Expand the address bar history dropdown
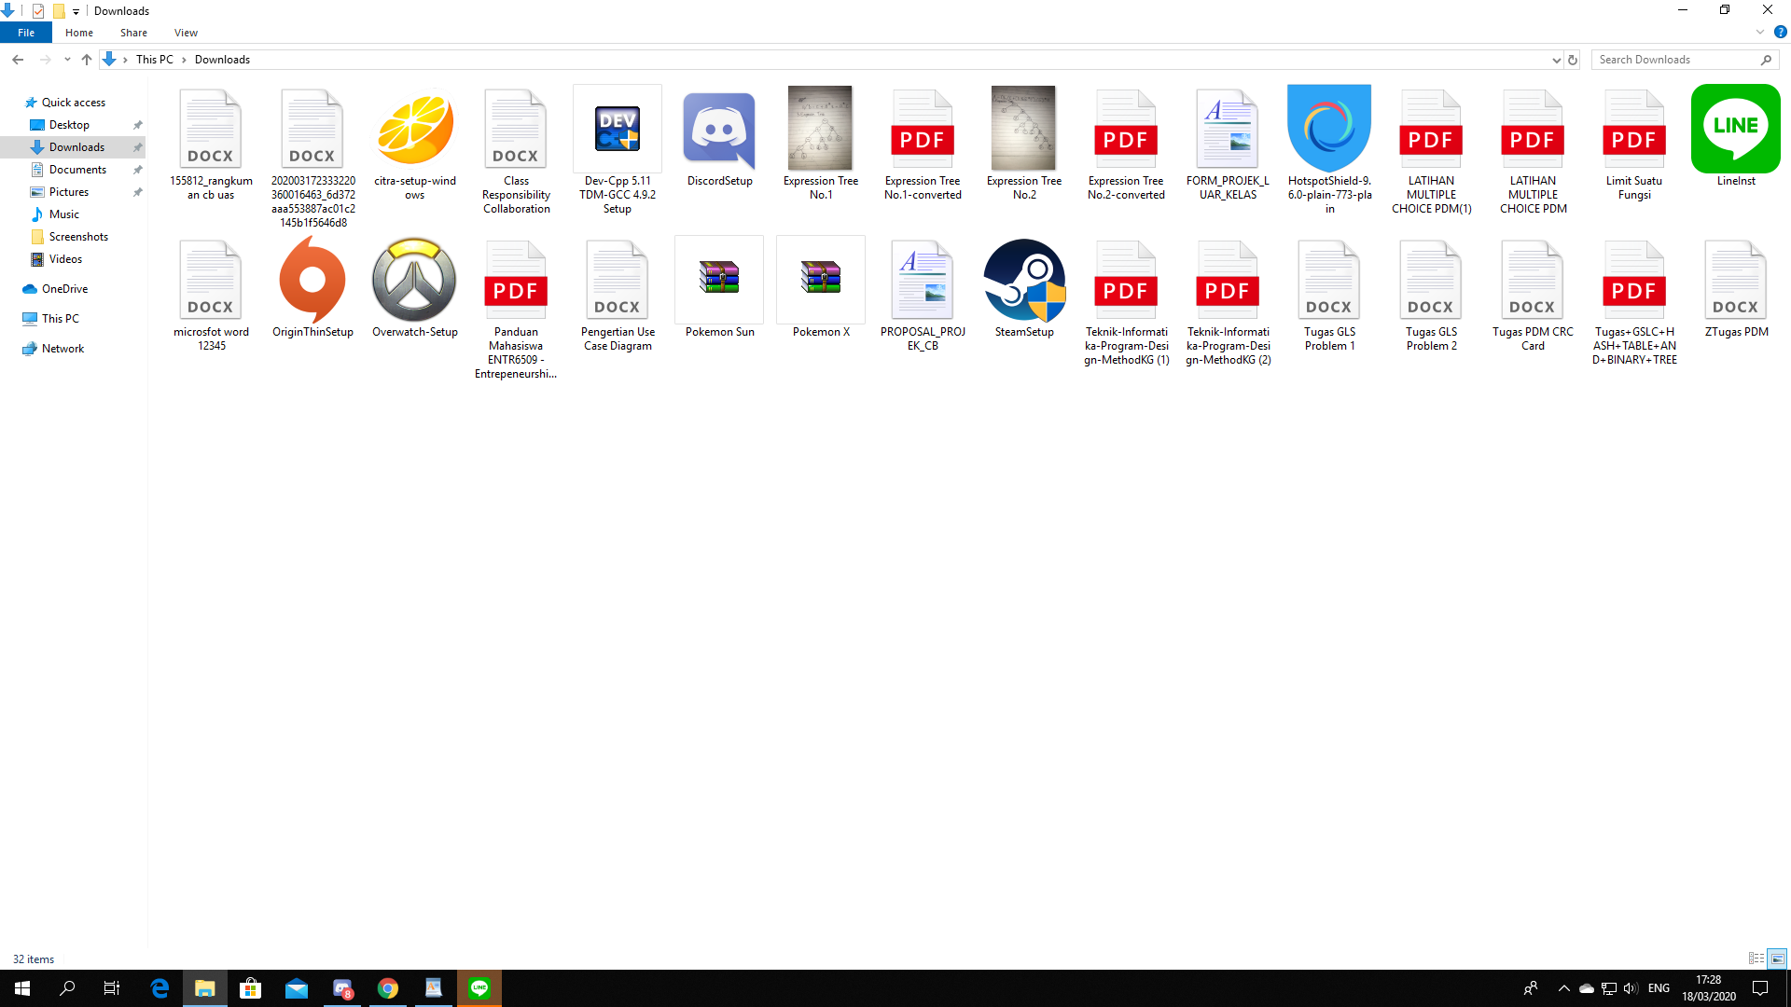The height and width of the screenshot is (1007, 1791). click(x=1556, y=60)
